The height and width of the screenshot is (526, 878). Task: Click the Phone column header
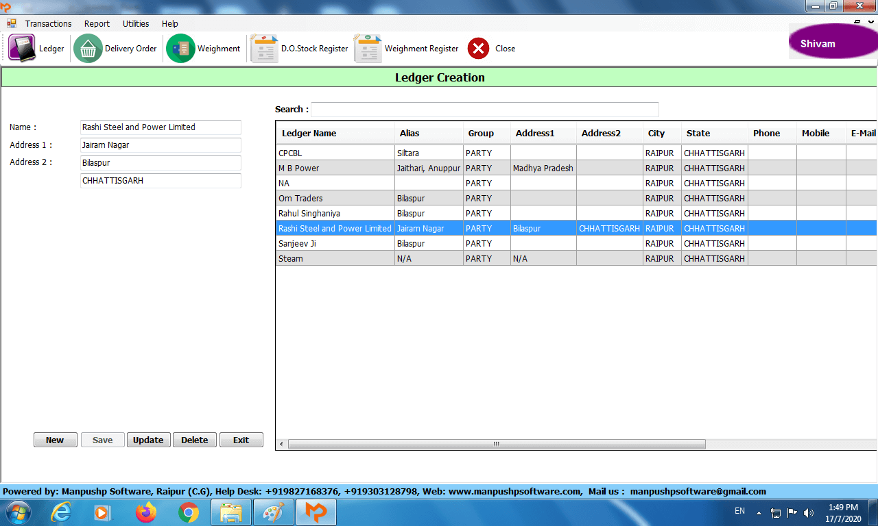[772, 134]
